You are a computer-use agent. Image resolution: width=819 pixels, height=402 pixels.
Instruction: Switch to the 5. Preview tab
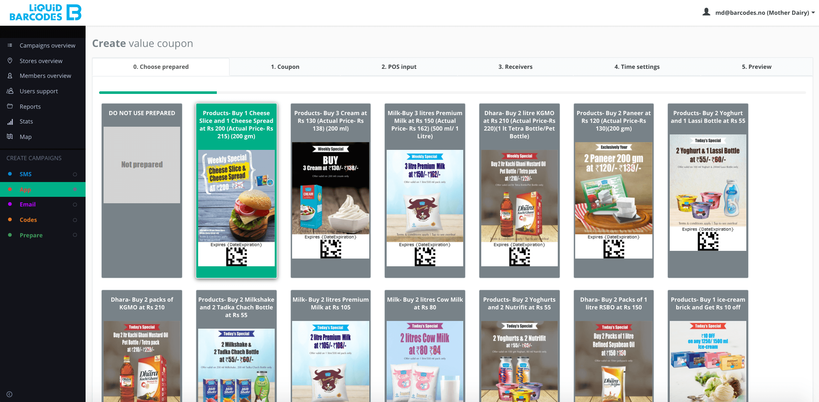click(757, 67)
